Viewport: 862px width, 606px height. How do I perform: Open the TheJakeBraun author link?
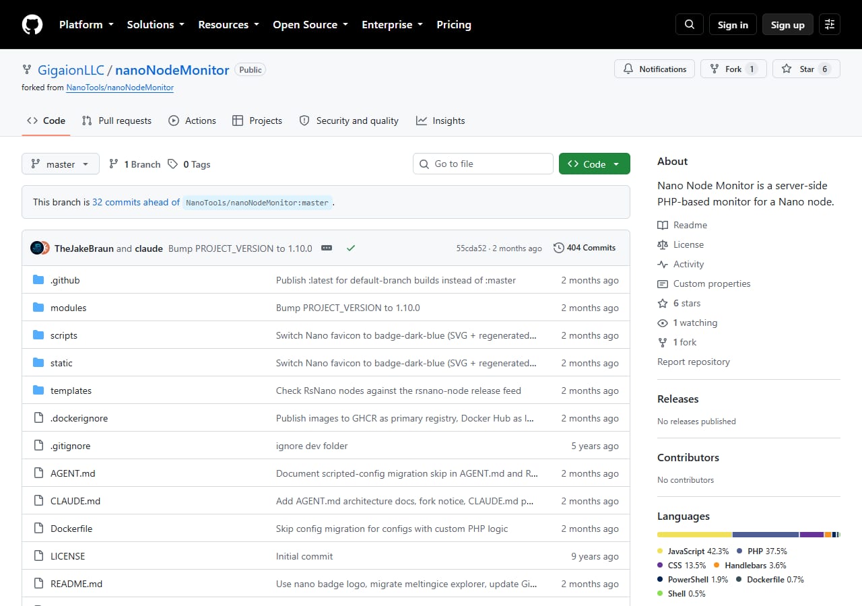point(84,248)
